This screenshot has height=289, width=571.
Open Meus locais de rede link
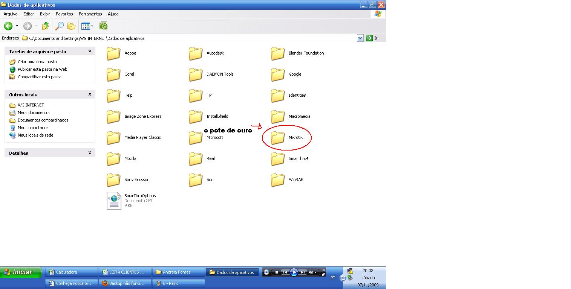click(35, 135)
